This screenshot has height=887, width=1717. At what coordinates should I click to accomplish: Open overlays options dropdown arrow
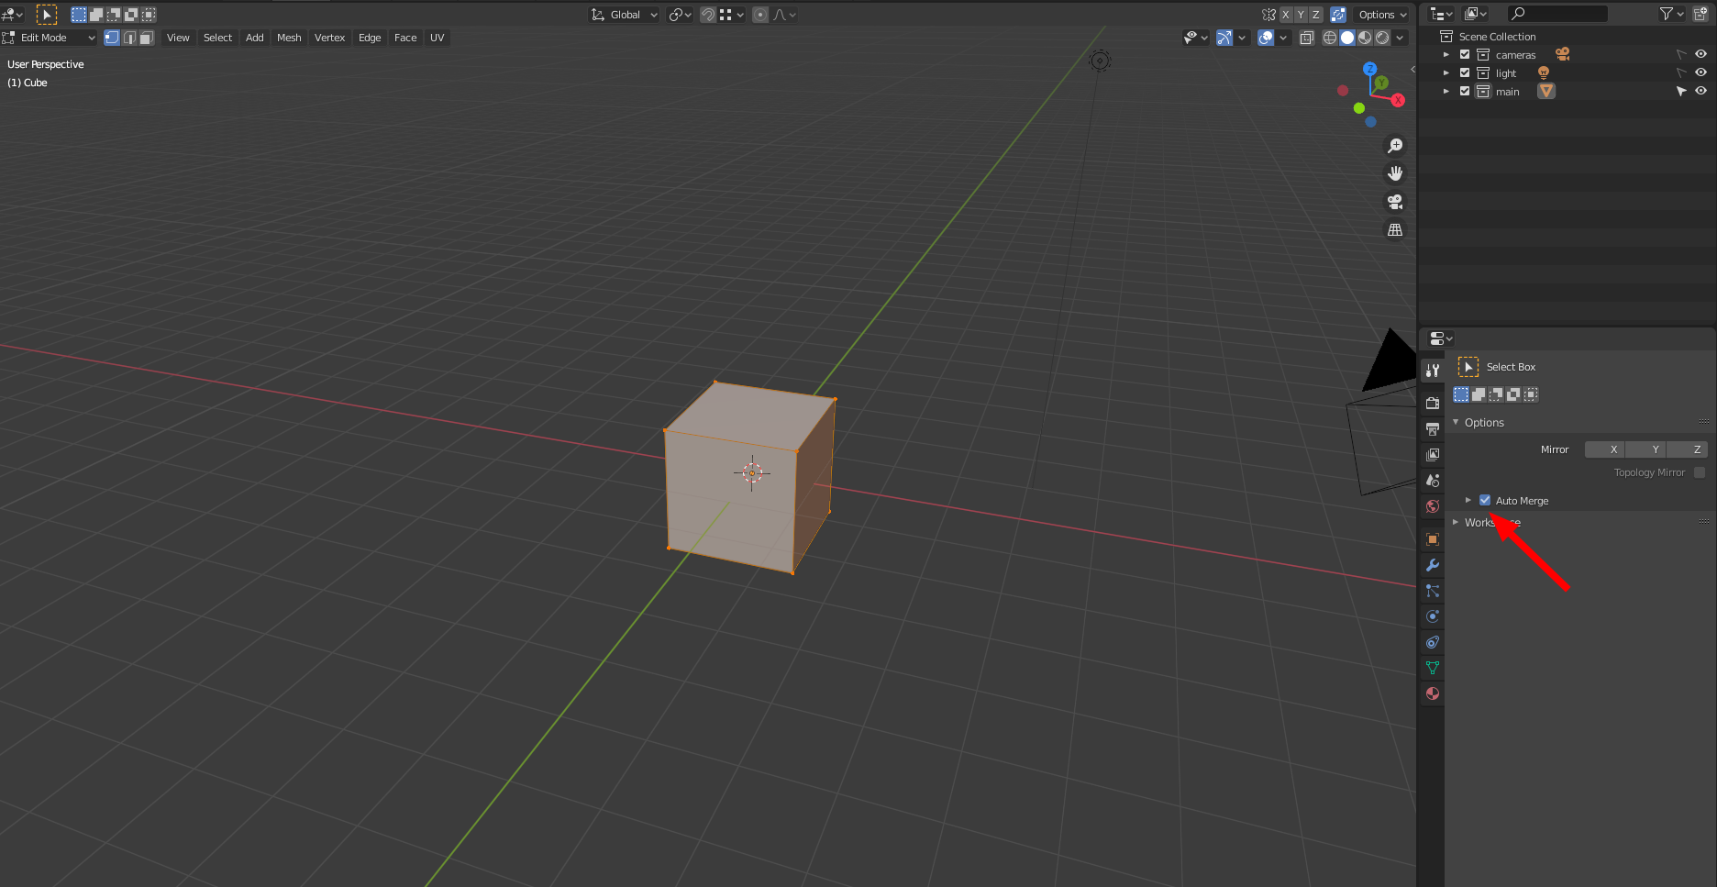[x=1283, y=38]
